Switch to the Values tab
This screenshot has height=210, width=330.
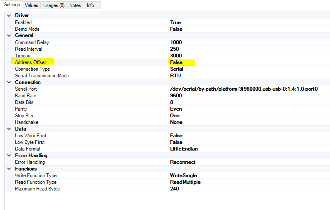(31, 5)
